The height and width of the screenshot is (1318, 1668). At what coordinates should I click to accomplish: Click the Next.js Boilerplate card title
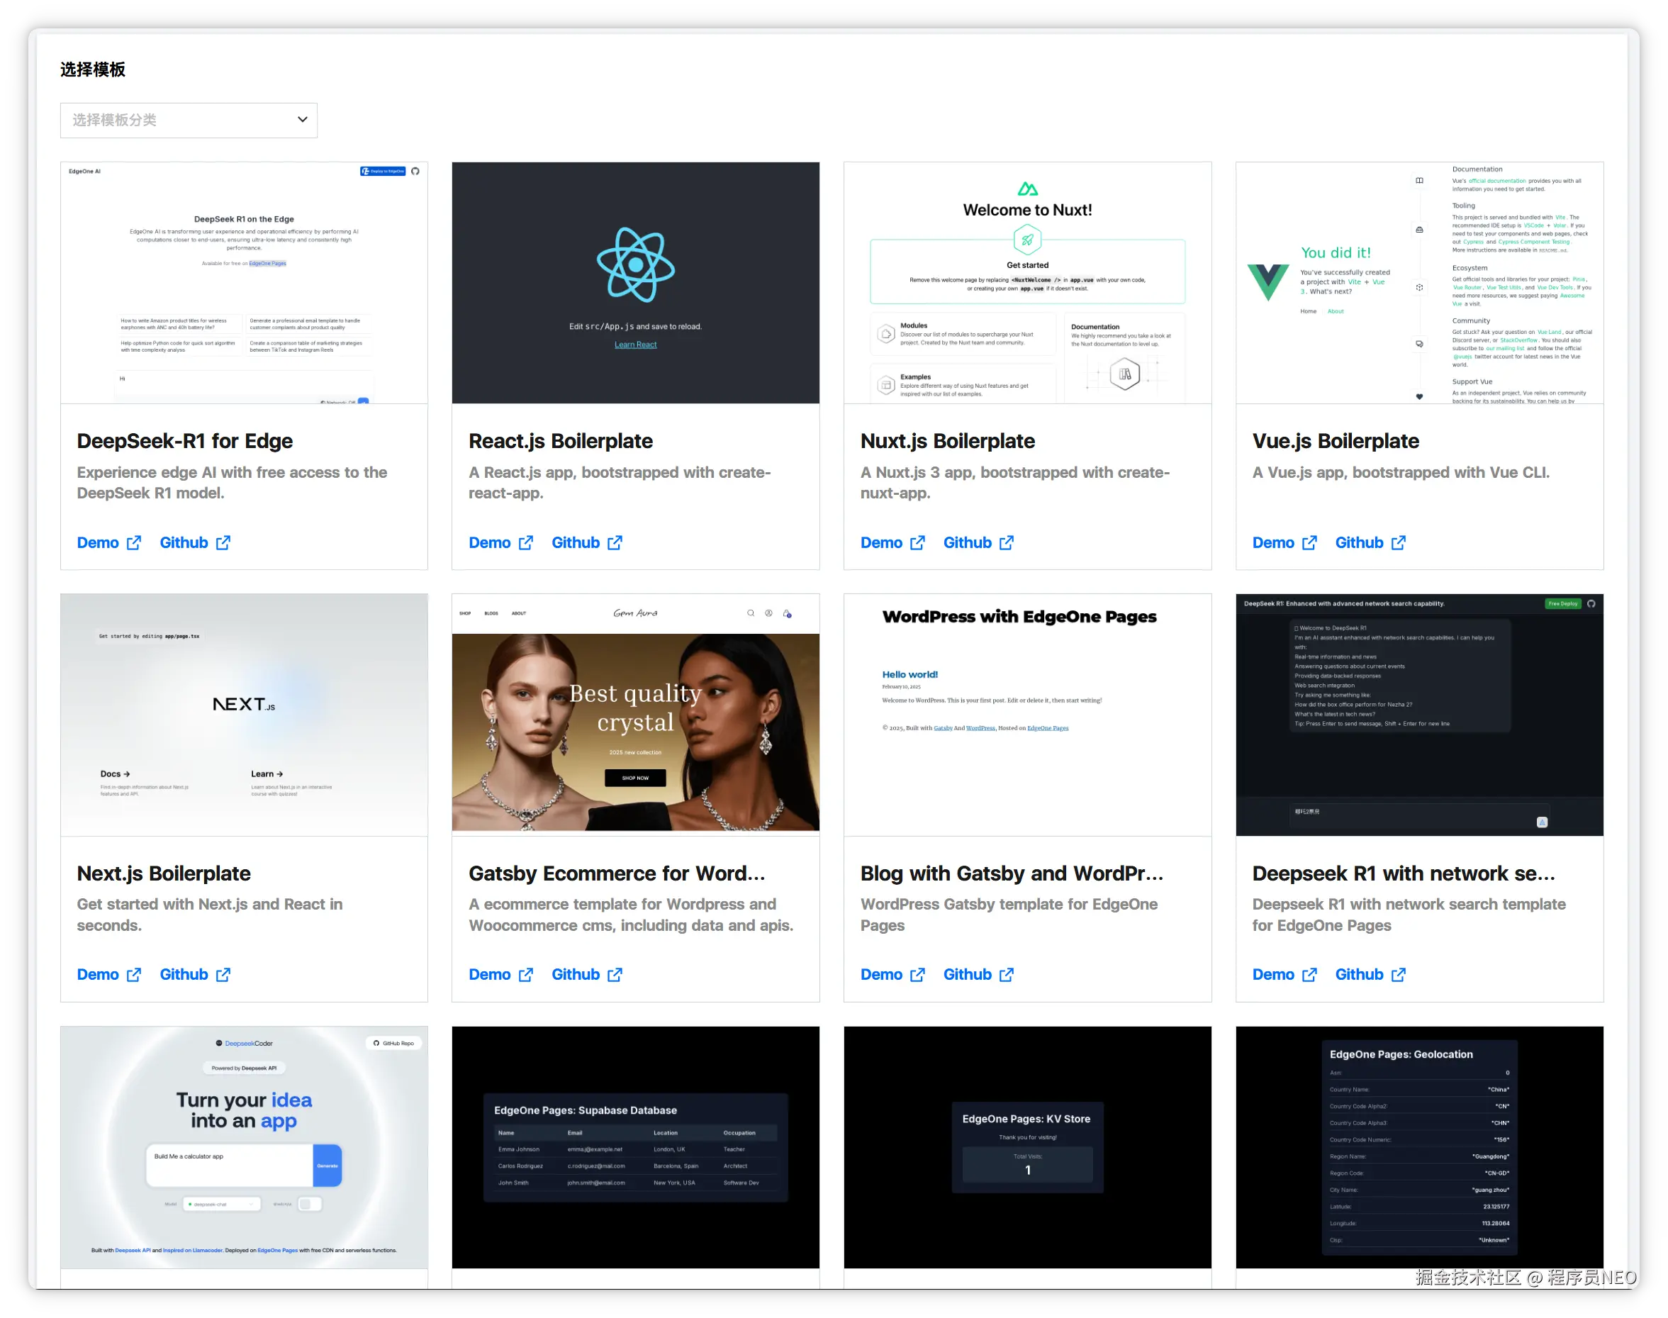point(164,873)
